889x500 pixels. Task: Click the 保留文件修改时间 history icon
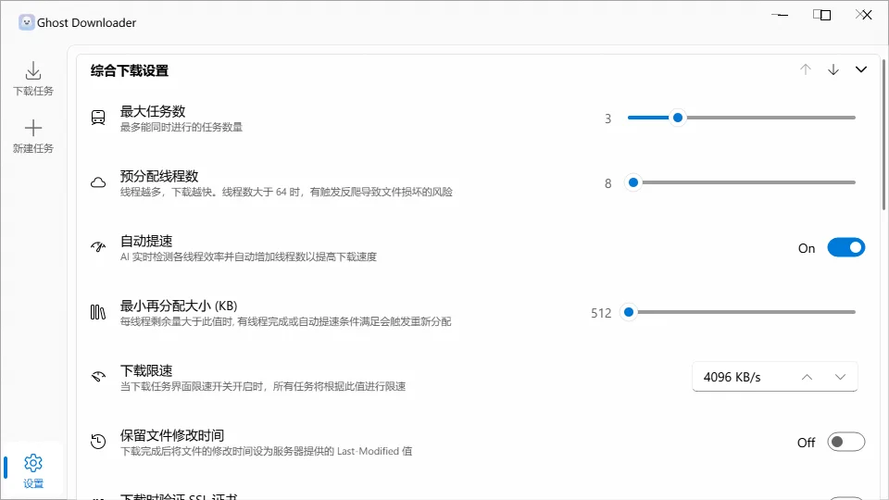(x=98, y=442)
